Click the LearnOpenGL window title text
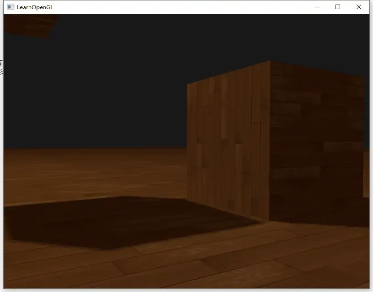Image resolution: width=373 pixels, height=292 pixels. 35,7
